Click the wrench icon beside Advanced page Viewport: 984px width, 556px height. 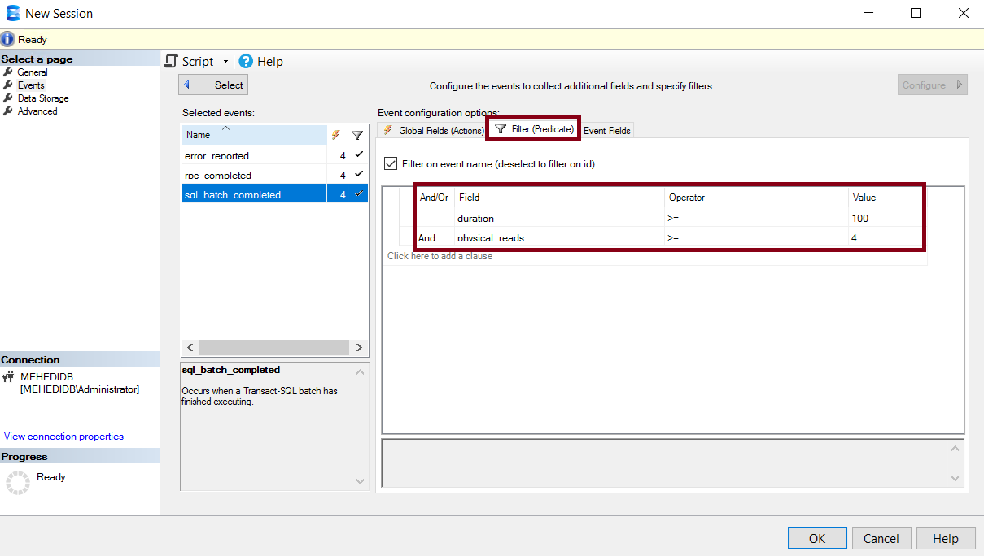coord(8,111)
